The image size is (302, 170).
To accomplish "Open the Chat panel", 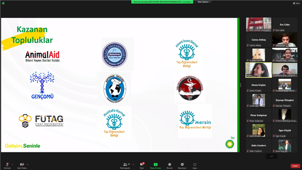I will point(142,165).
